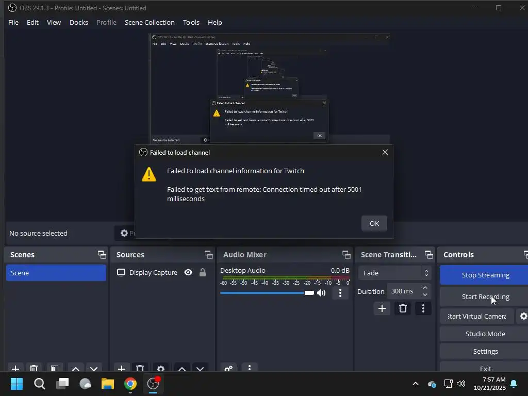Move scene up arrow
The height and width of the screenshot is (396, 528).
click(x=76, y=368)
